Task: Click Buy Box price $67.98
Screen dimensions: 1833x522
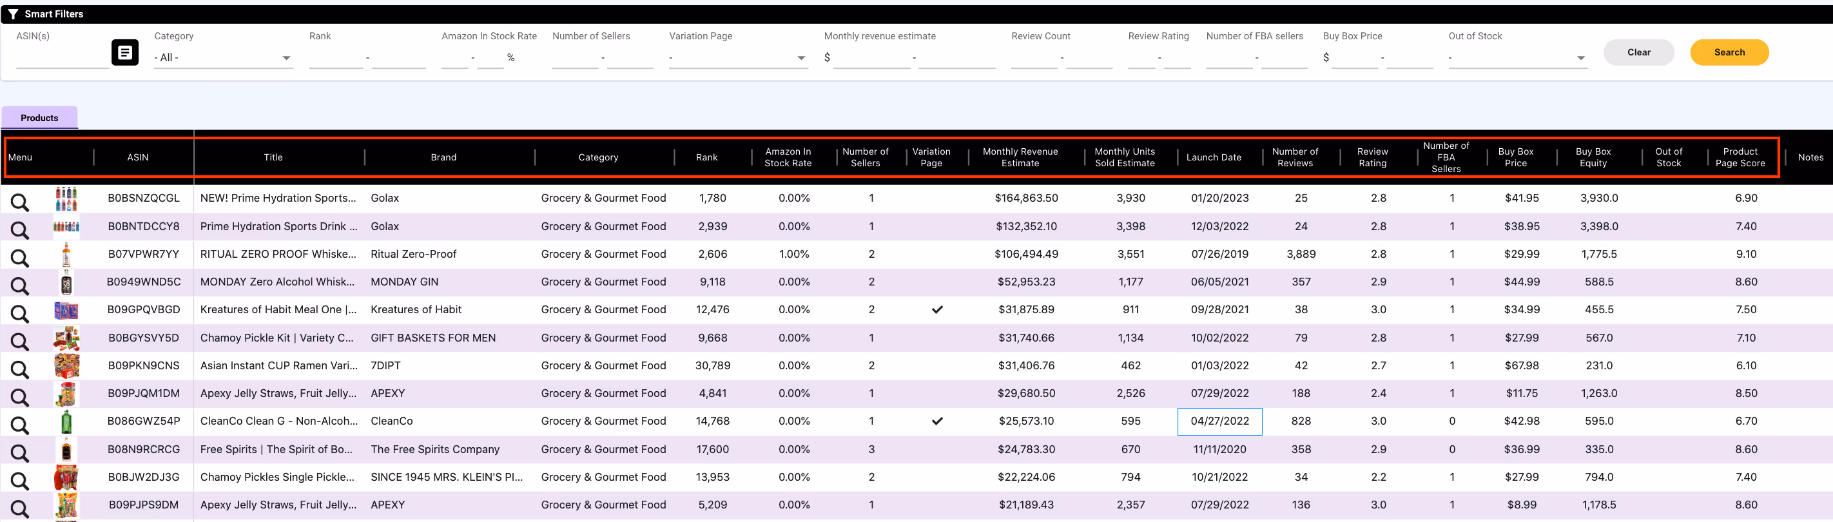Action: pyautogui.click(x=1521, y=365)
